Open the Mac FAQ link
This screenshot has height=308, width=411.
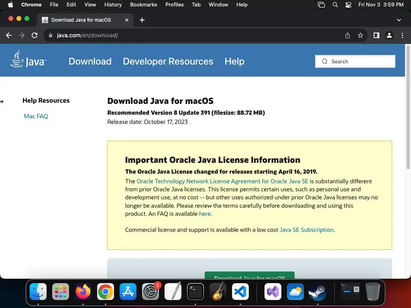pyautogui.click(x=36, y=116)
